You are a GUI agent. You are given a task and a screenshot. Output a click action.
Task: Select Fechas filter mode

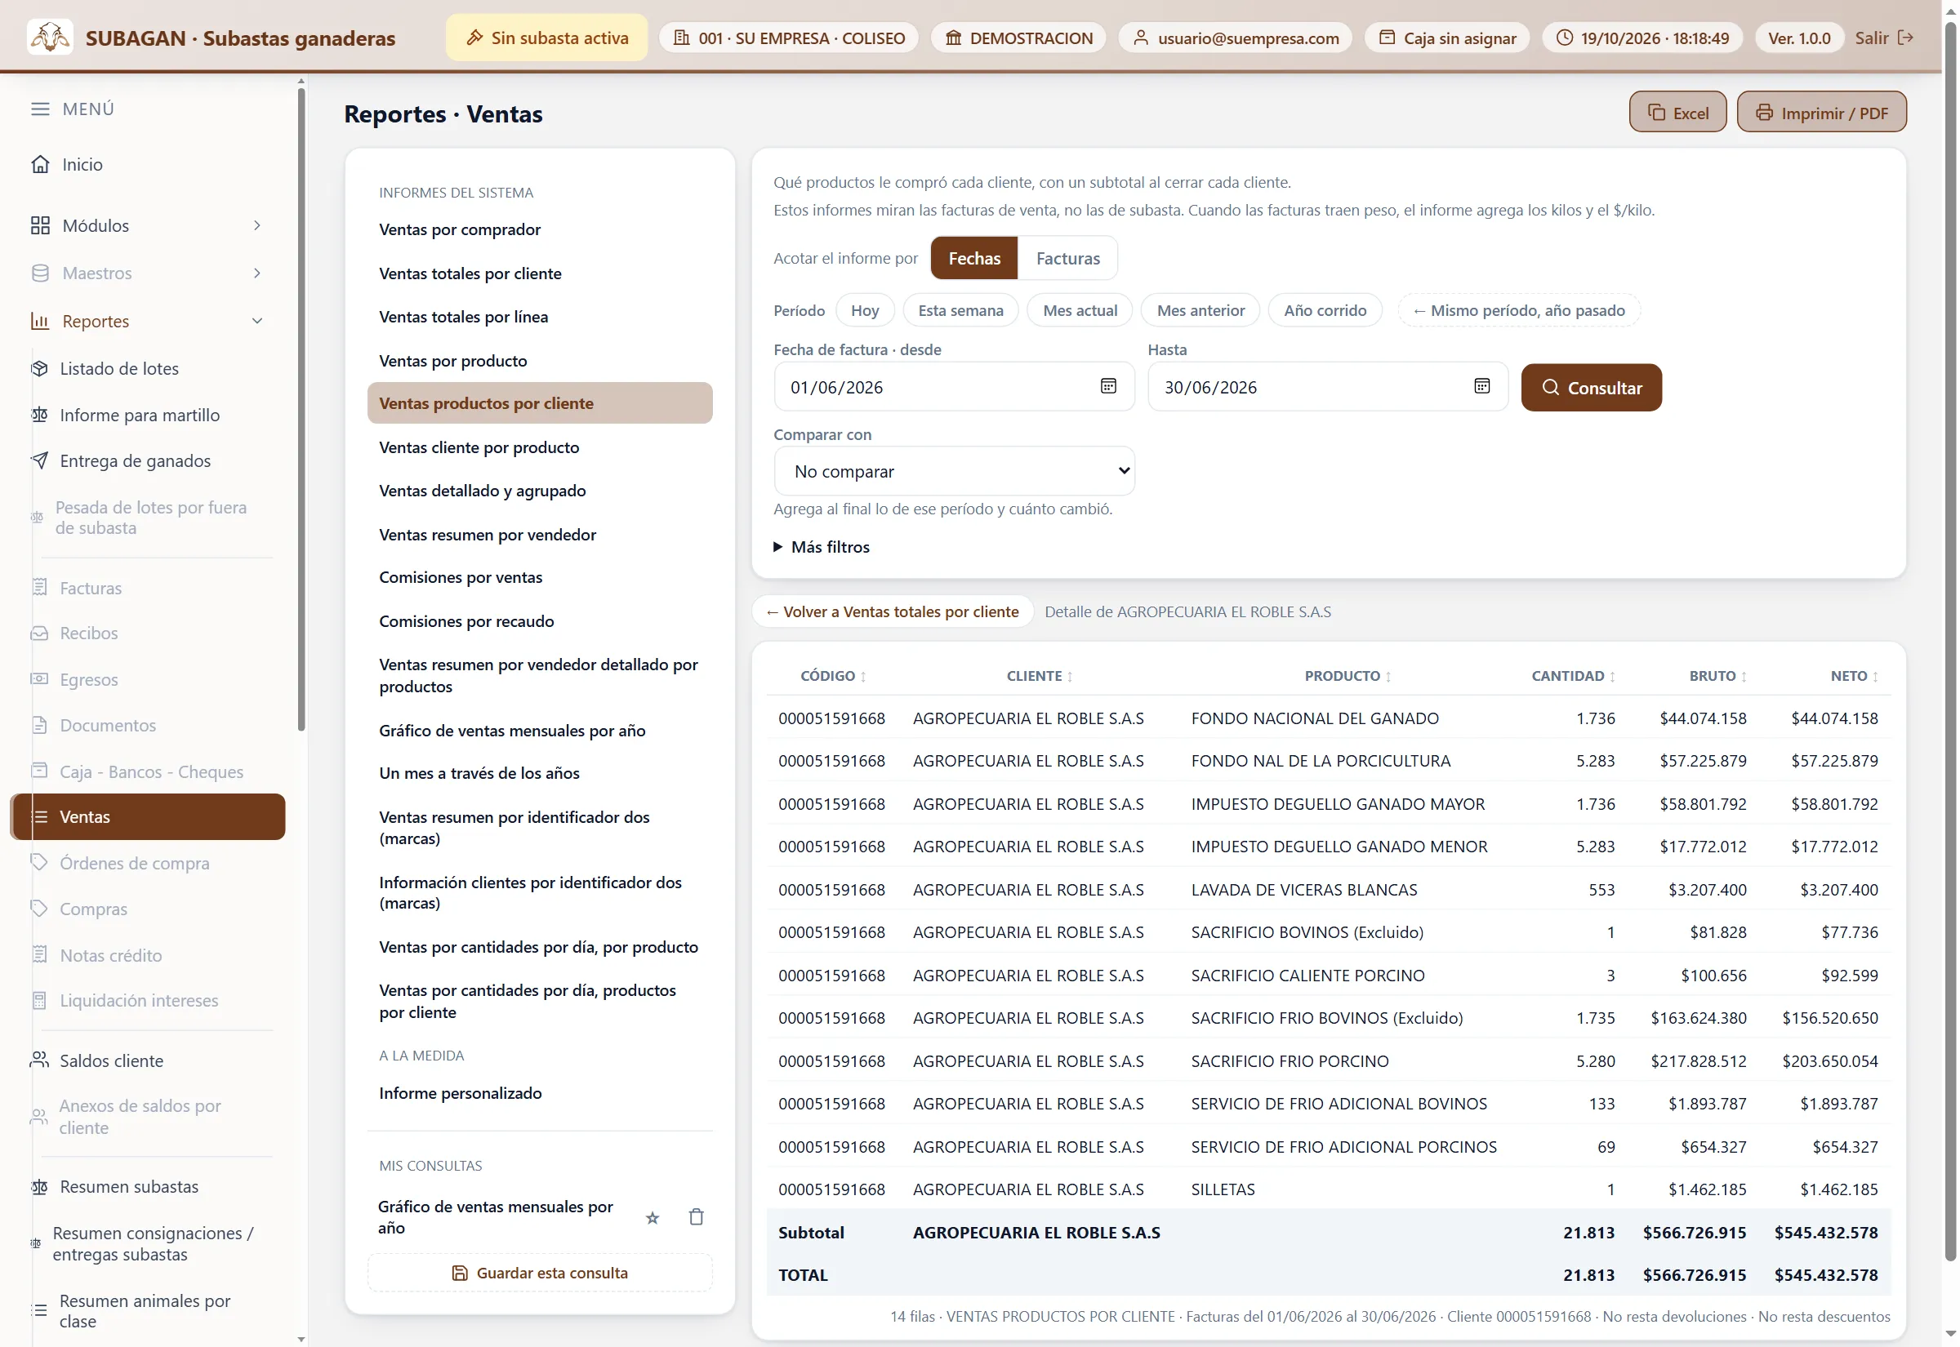(x=974, y=258)
